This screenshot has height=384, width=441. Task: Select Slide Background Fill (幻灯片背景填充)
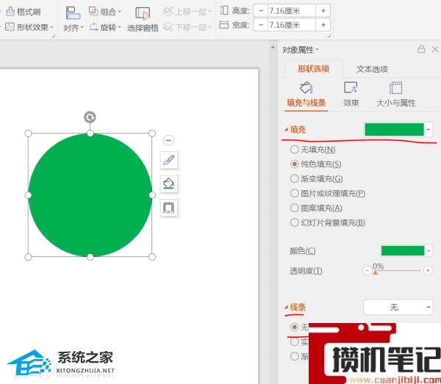coord(294,222)
